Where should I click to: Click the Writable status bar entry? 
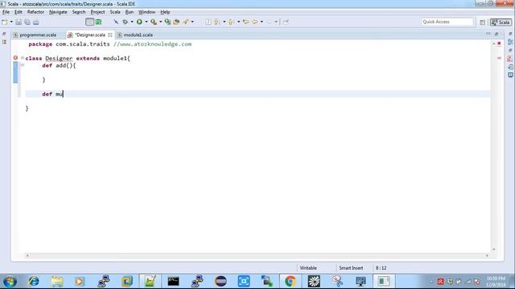click(x=308, y=268)
